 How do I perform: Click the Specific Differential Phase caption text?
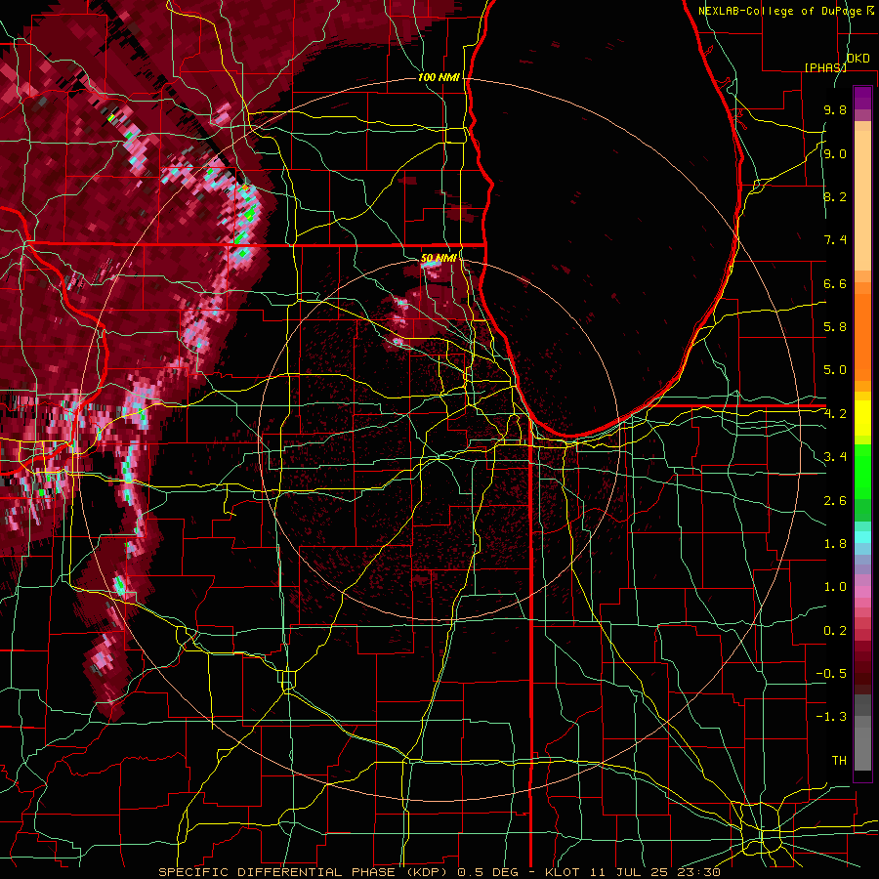pos(439,872)
